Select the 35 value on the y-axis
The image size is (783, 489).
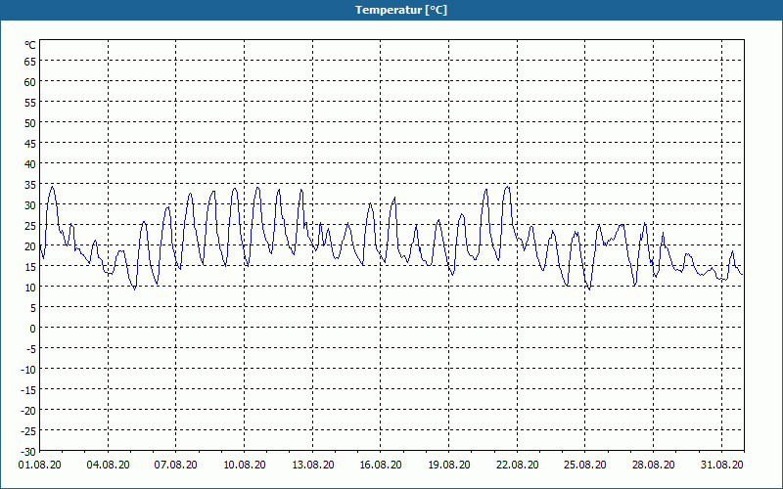[x=30, y=185]
